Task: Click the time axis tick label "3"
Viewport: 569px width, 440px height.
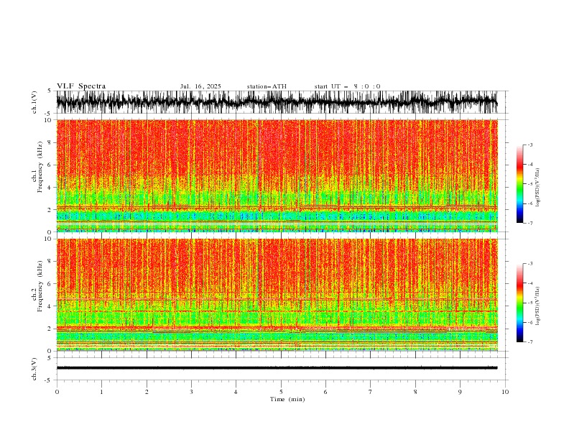Action: click(x=191, y=392)
